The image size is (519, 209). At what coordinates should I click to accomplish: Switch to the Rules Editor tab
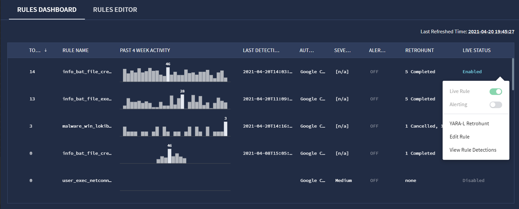pos(115,10)
